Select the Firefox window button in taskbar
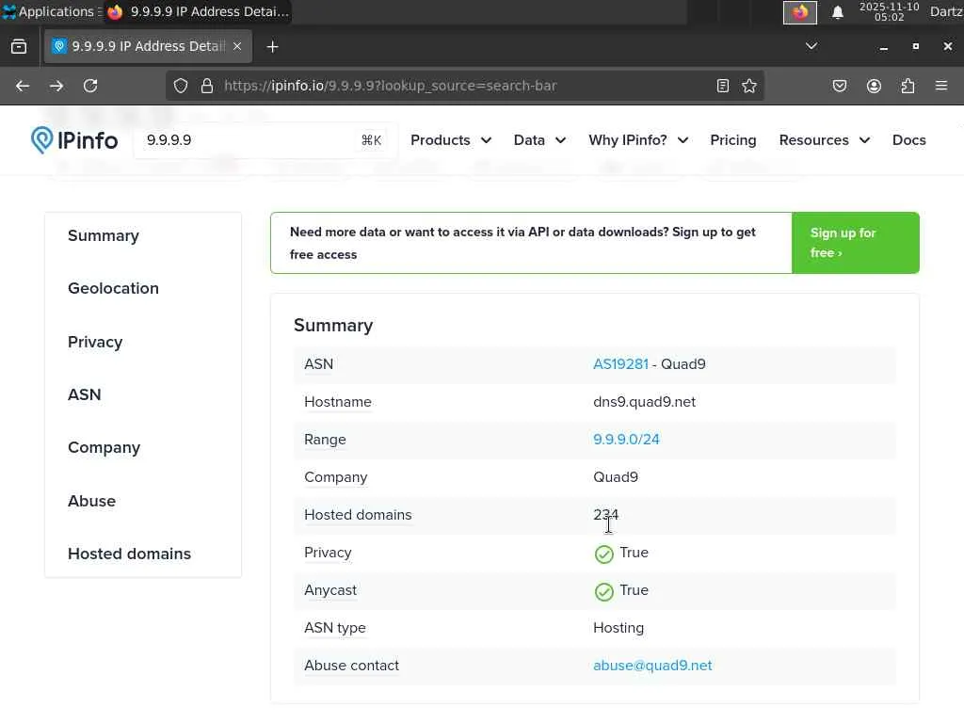This screenshot has width=964, height=723. pyautogui.click(x=197, y=11)
